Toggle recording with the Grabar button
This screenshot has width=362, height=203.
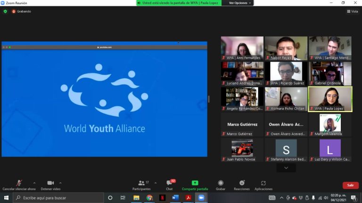tap(220, 184)
